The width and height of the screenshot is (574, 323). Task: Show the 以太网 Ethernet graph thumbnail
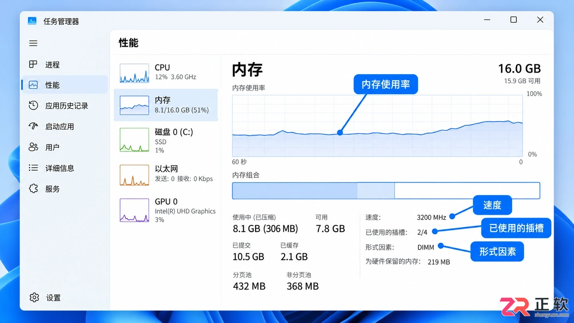[x=134, y=175]
